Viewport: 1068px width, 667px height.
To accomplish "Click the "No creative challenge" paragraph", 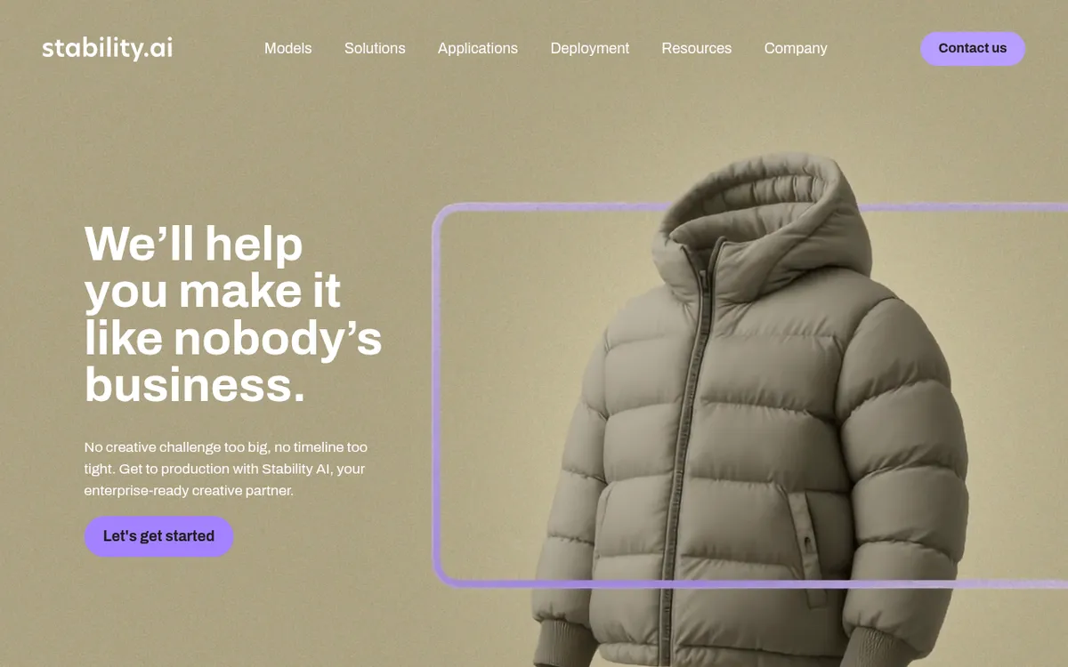I will (225, 469).
